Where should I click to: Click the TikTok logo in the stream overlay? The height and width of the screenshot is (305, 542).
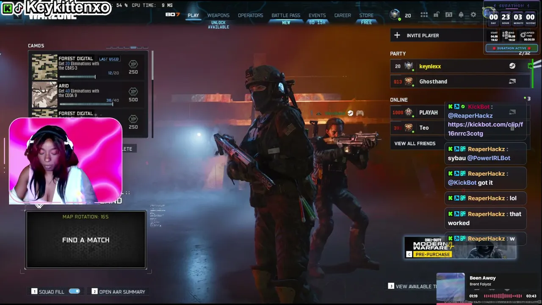point(19,8)
